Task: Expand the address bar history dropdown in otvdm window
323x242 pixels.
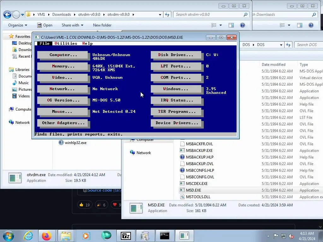Action: pos(160,14)
